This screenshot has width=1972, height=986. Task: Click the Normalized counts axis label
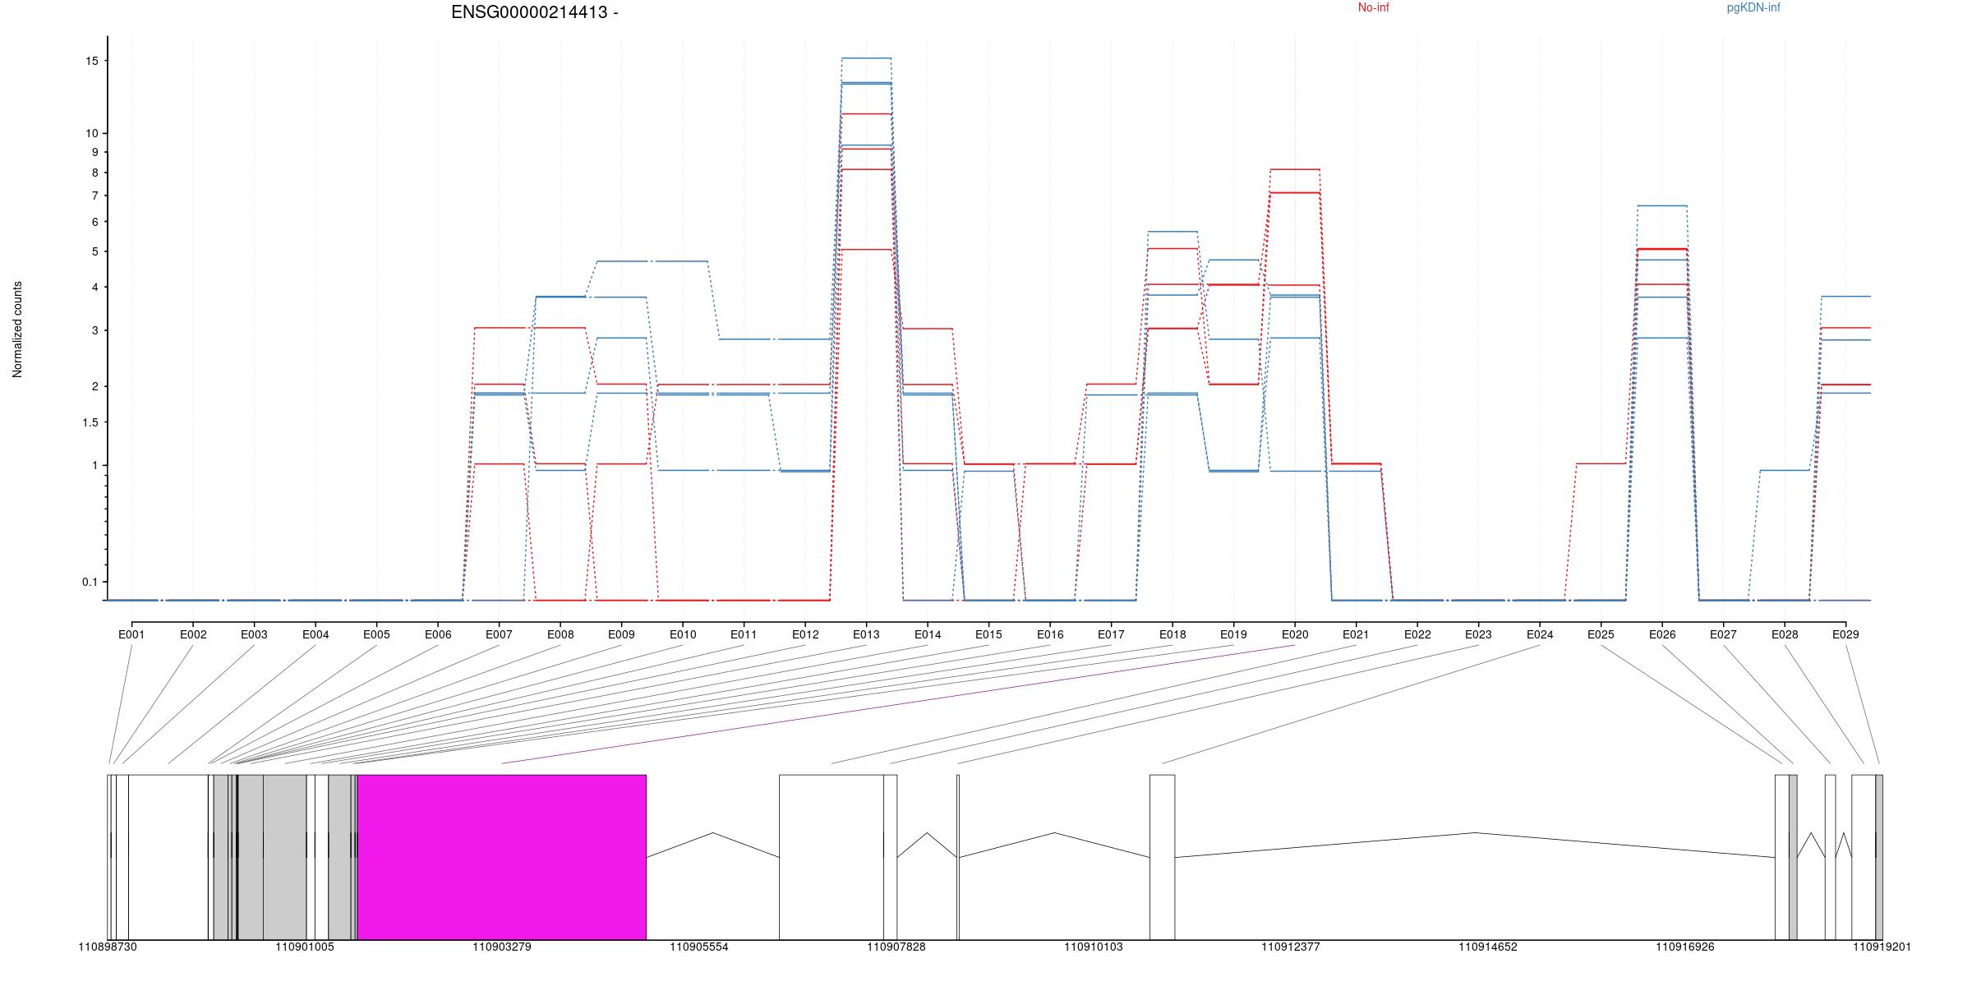pos(17,329)
